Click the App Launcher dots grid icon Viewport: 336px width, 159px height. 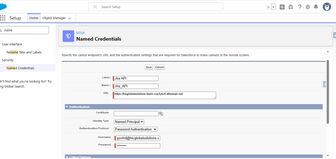point(3,18)
